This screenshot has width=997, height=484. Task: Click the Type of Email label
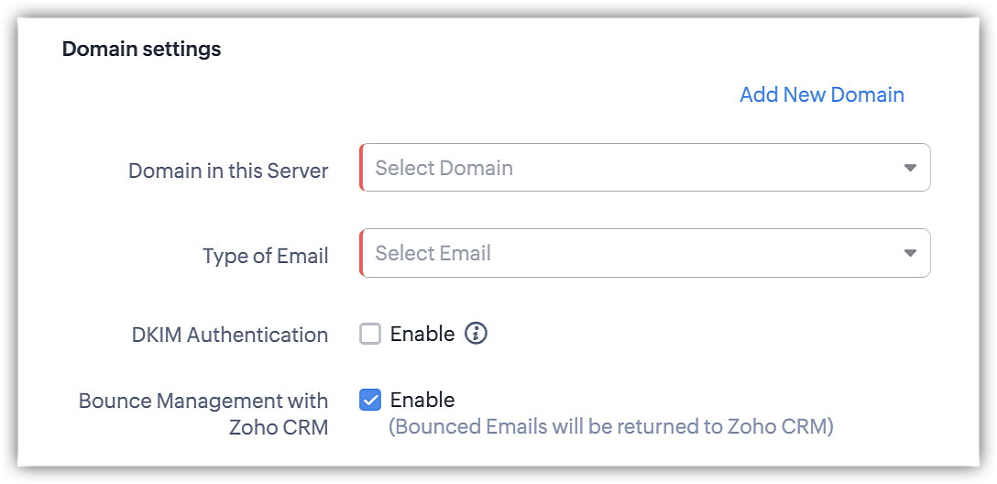(266, 256)
